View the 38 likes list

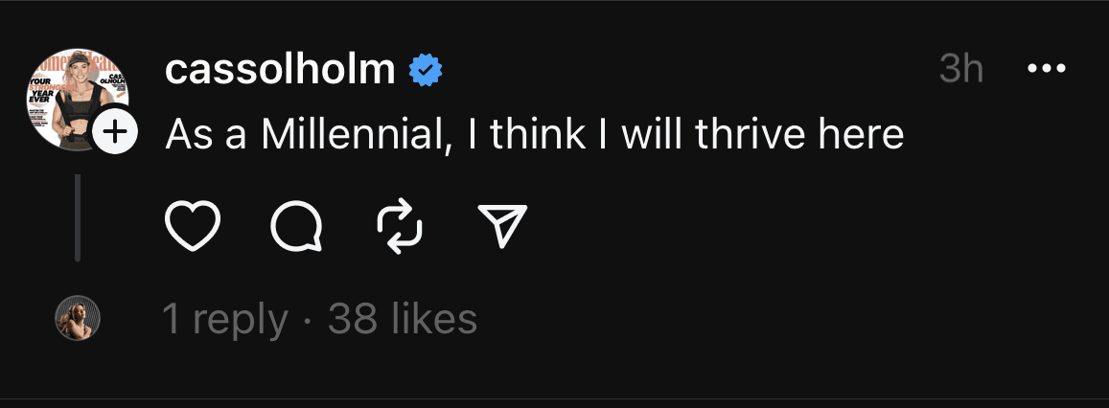click(x=403, y=319)
